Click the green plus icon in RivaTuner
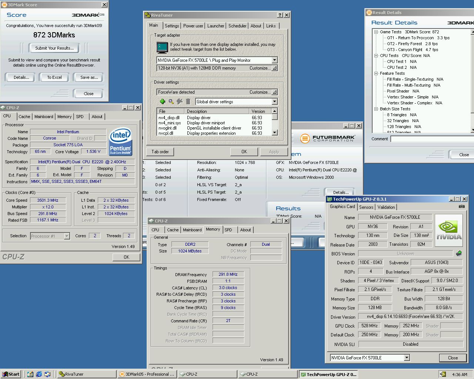Screen dimensions: 474x379 (x=162, y=101)
